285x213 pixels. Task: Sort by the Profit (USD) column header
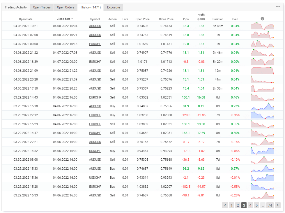click(201, 17)
